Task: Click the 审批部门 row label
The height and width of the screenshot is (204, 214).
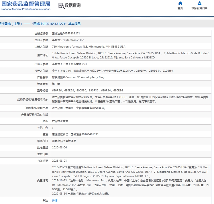Action: [42, 141]
